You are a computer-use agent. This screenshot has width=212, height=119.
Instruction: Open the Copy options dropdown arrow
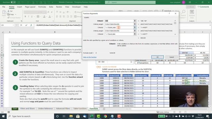[16, 14]
